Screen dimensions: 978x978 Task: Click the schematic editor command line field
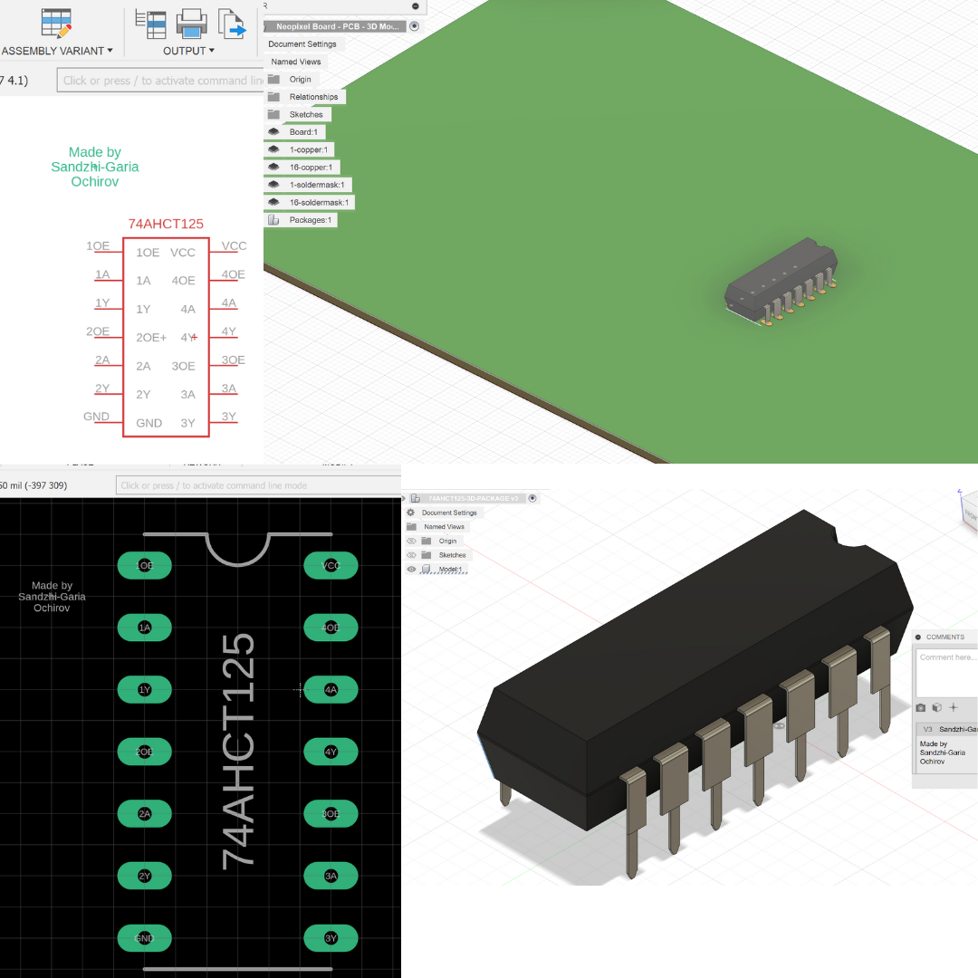(161, 81)
